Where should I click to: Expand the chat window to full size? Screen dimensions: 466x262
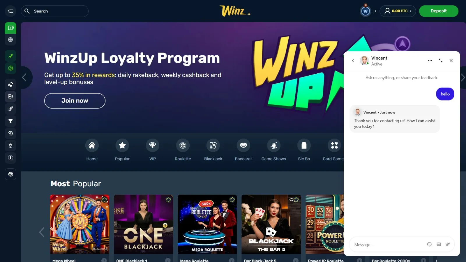[440, 61]
